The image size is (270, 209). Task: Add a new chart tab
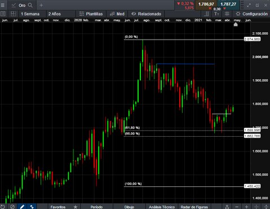pos(41,5)
